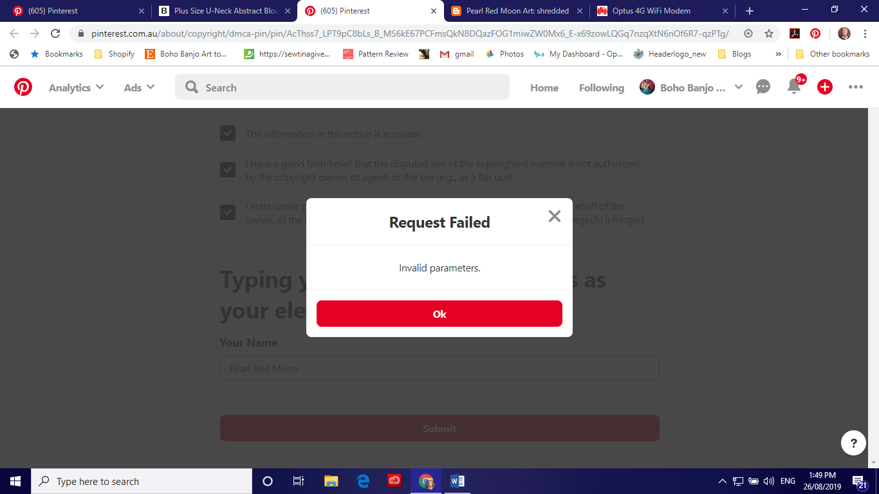The width and height of the screenshot is (879, 494).
Task: Switch to the Pearl Red Moon Art tab
Action: (x=517, y=11)
